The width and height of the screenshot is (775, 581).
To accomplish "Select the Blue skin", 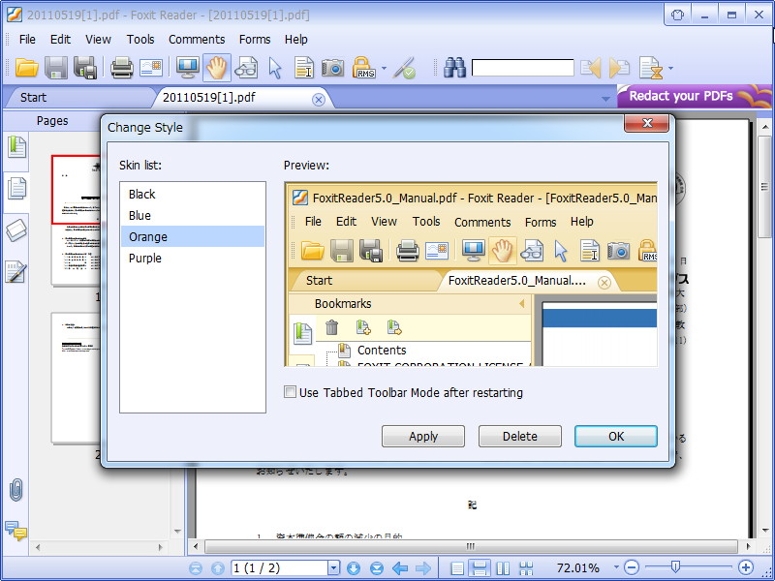I will 193,215.
